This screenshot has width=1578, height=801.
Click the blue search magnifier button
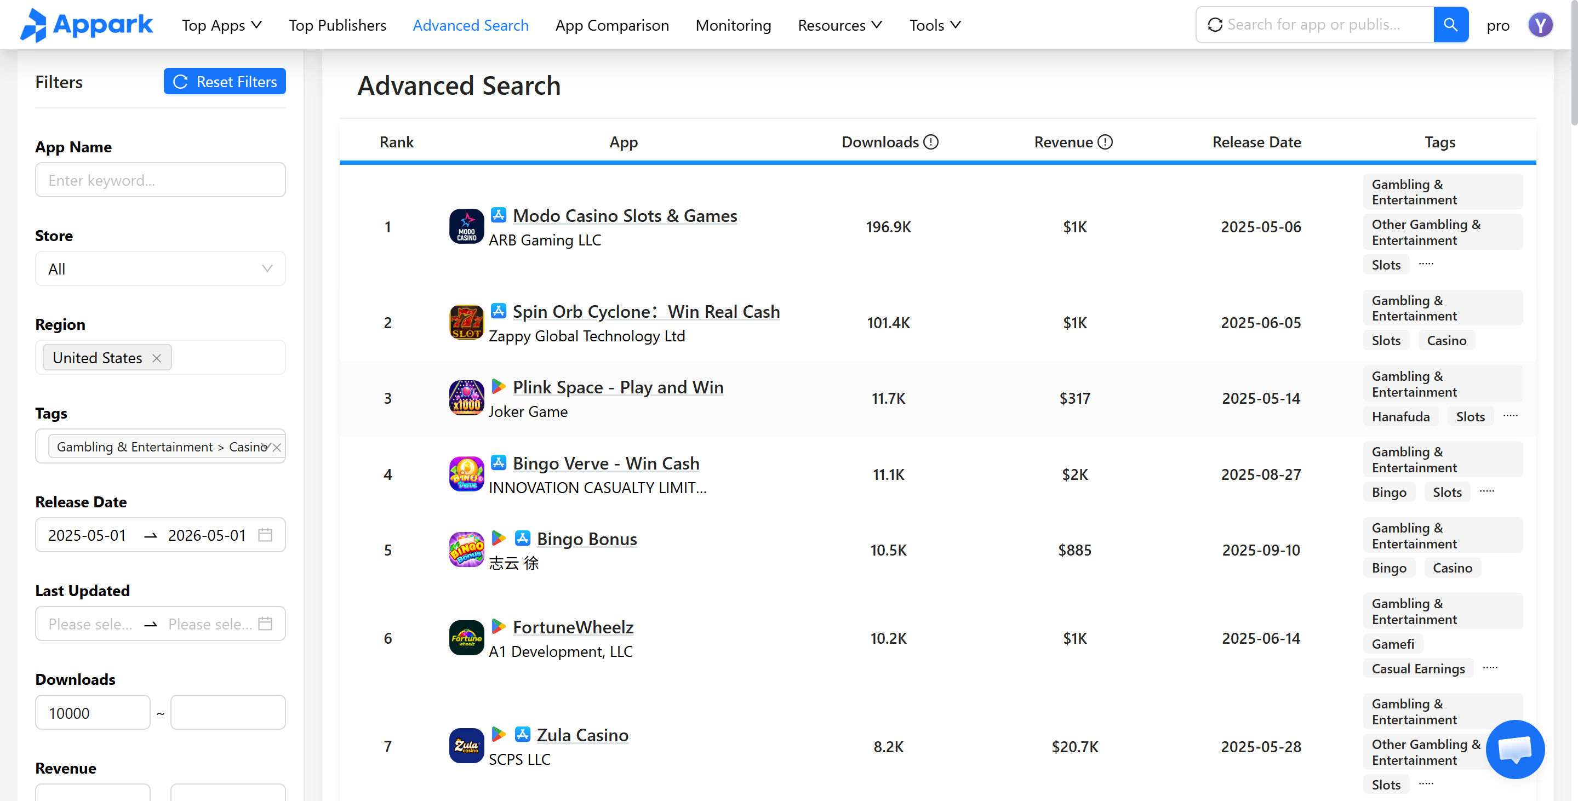click(1450, 25)
